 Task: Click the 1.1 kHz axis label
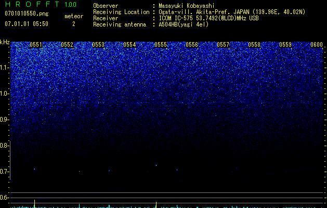pos(5,68)
